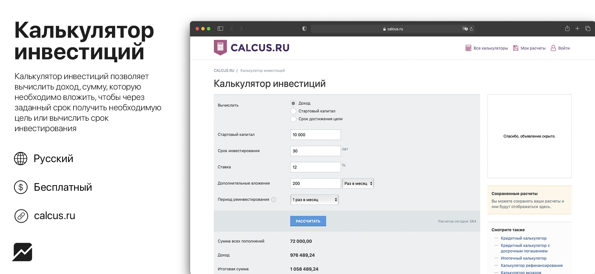Show tab overview icon in Safari
Viewport: 595px width, 274px height.
pyautogui.click(x=588, y=29)
